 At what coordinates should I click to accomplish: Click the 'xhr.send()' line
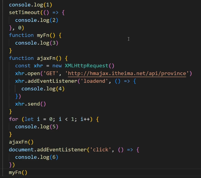31,104
